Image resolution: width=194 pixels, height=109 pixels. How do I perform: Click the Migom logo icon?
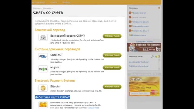coord(43,69)
